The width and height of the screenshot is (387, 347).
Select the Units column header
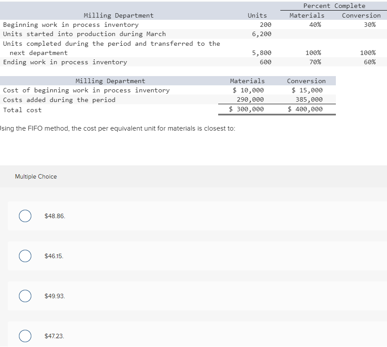tap(257, 15)
